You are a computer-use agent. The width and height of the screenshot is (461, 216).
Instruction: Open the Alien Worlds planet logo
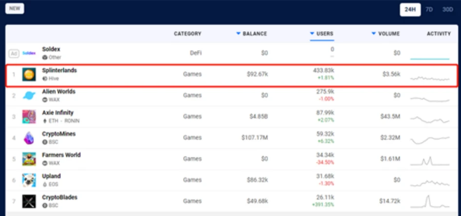pyautogui.click(x=29, y=96)
